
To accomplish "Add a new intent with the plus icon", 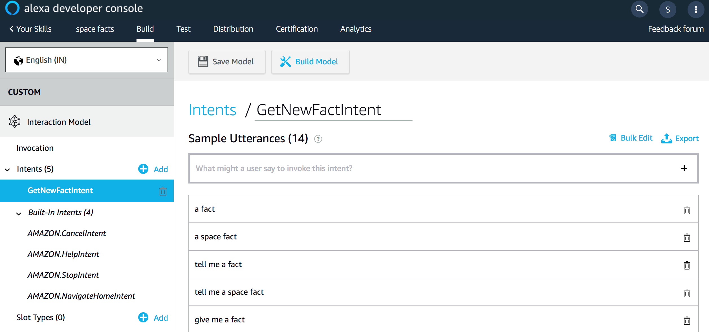I will pyautogui.click(x=143, y=169).
